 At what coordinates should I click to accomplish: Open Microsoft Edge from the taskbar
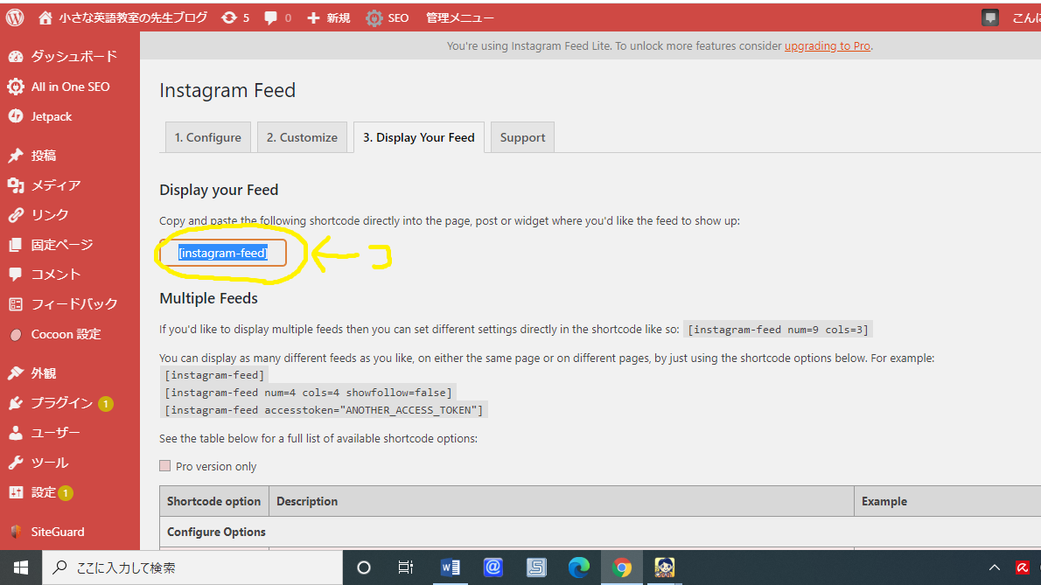[579, 568]
